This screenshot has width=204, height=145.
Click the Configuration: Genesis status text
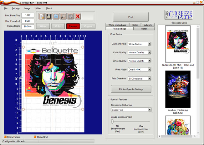[x=13, y=141]
